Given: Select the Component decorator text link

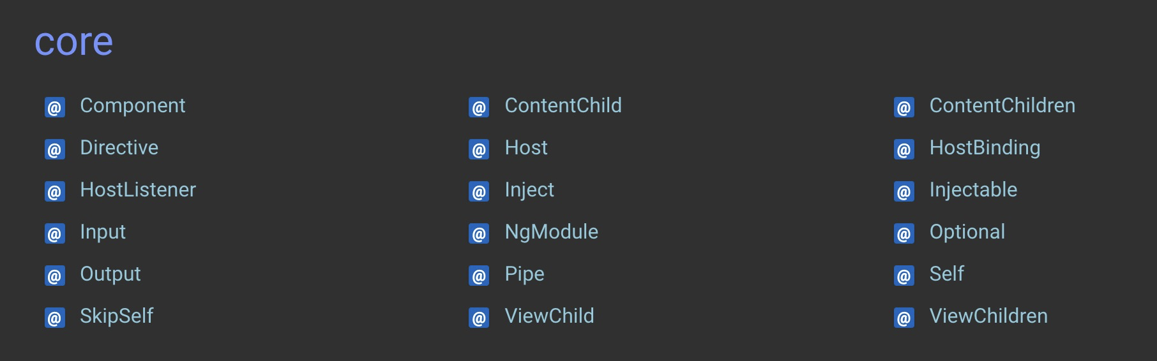Looking at the screenshot, I should (132, 105).
